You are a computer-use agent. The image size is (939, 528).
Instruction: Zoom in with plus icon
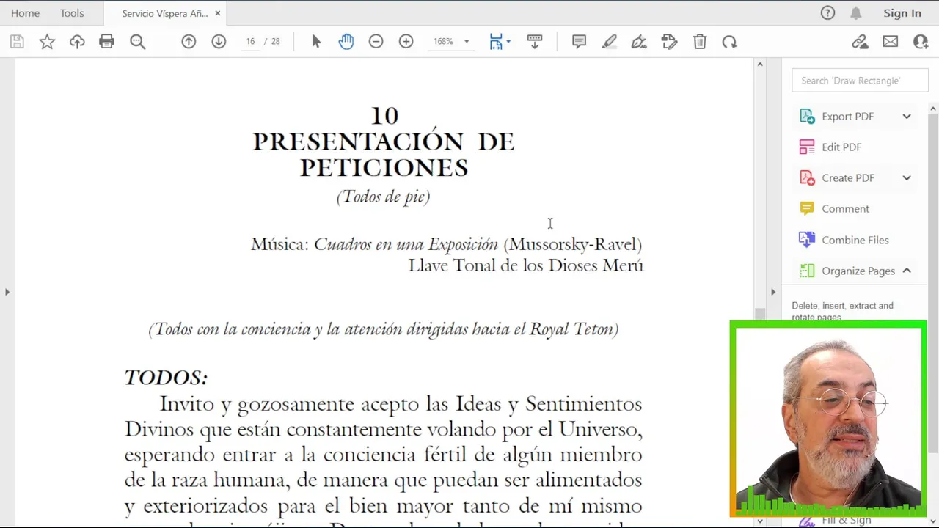tap(406, 42)
